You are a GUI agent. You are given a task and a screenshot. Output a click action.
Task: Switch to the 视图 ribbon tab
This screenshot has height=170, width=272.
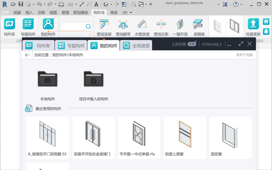pos(53,12)
